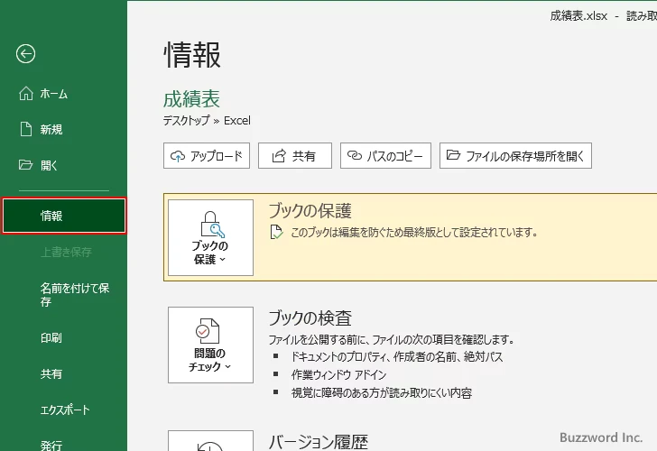Click the 成績表 file title

191,99
